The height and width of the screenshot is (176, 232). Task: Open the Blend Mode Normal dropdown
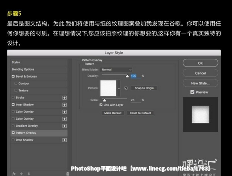(116, 70)
